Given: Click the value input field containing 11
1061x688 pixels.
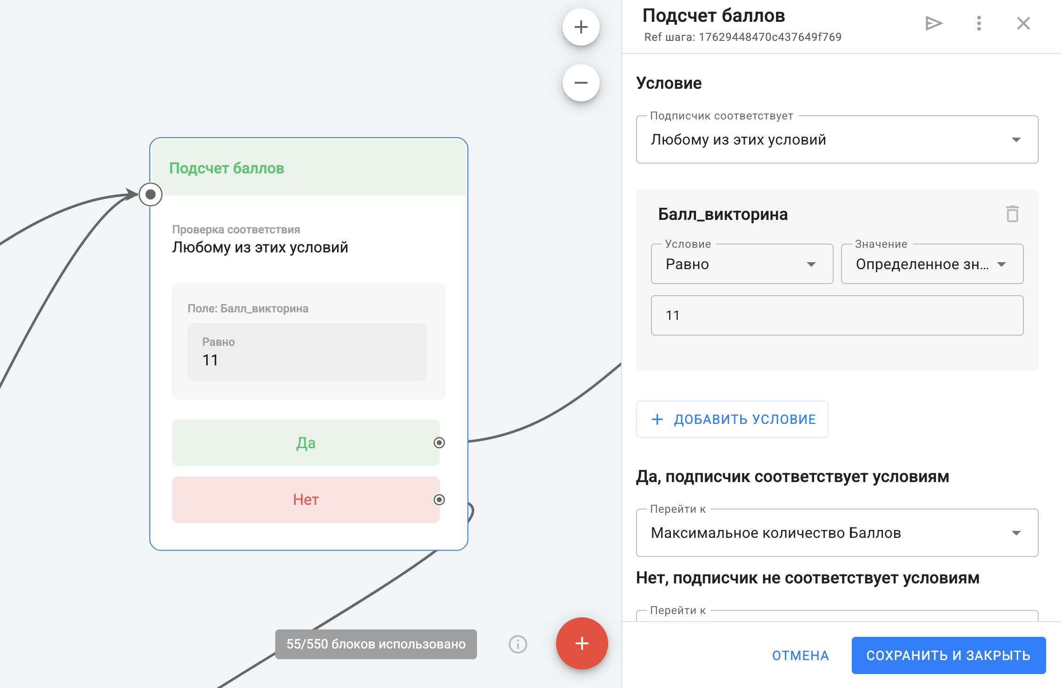Looking at the screenshot, I should [836, 316].
